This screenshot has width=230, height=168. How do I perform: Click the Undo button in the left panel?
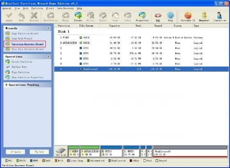[39, 152]
